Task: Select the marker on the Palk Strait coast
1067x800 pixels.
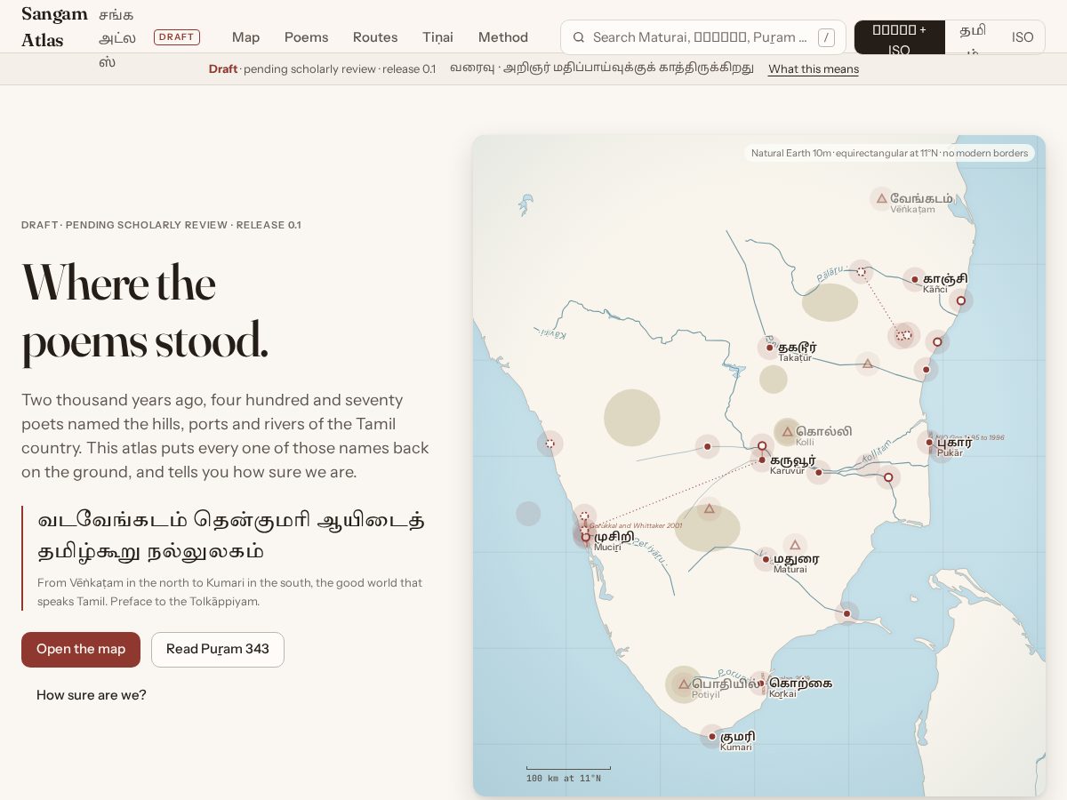Action: point(846,613)
